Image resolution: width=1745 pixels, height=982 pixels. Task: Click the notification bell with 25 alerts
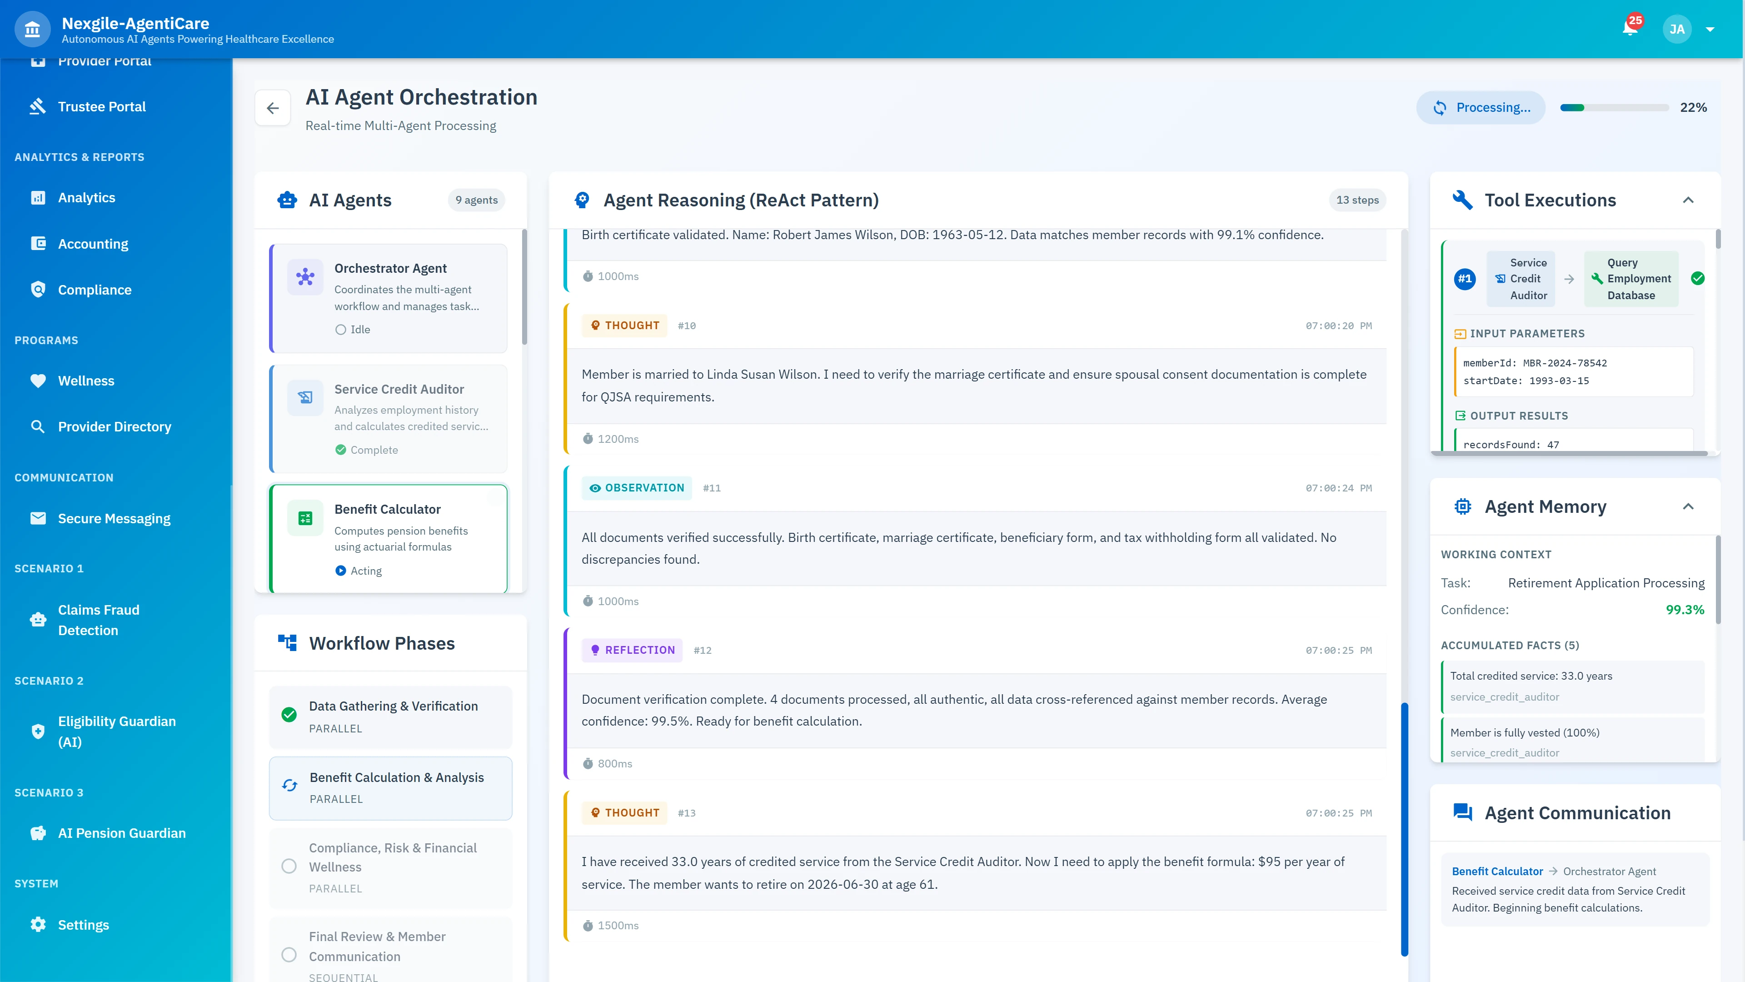click(x=1630, y=29)
